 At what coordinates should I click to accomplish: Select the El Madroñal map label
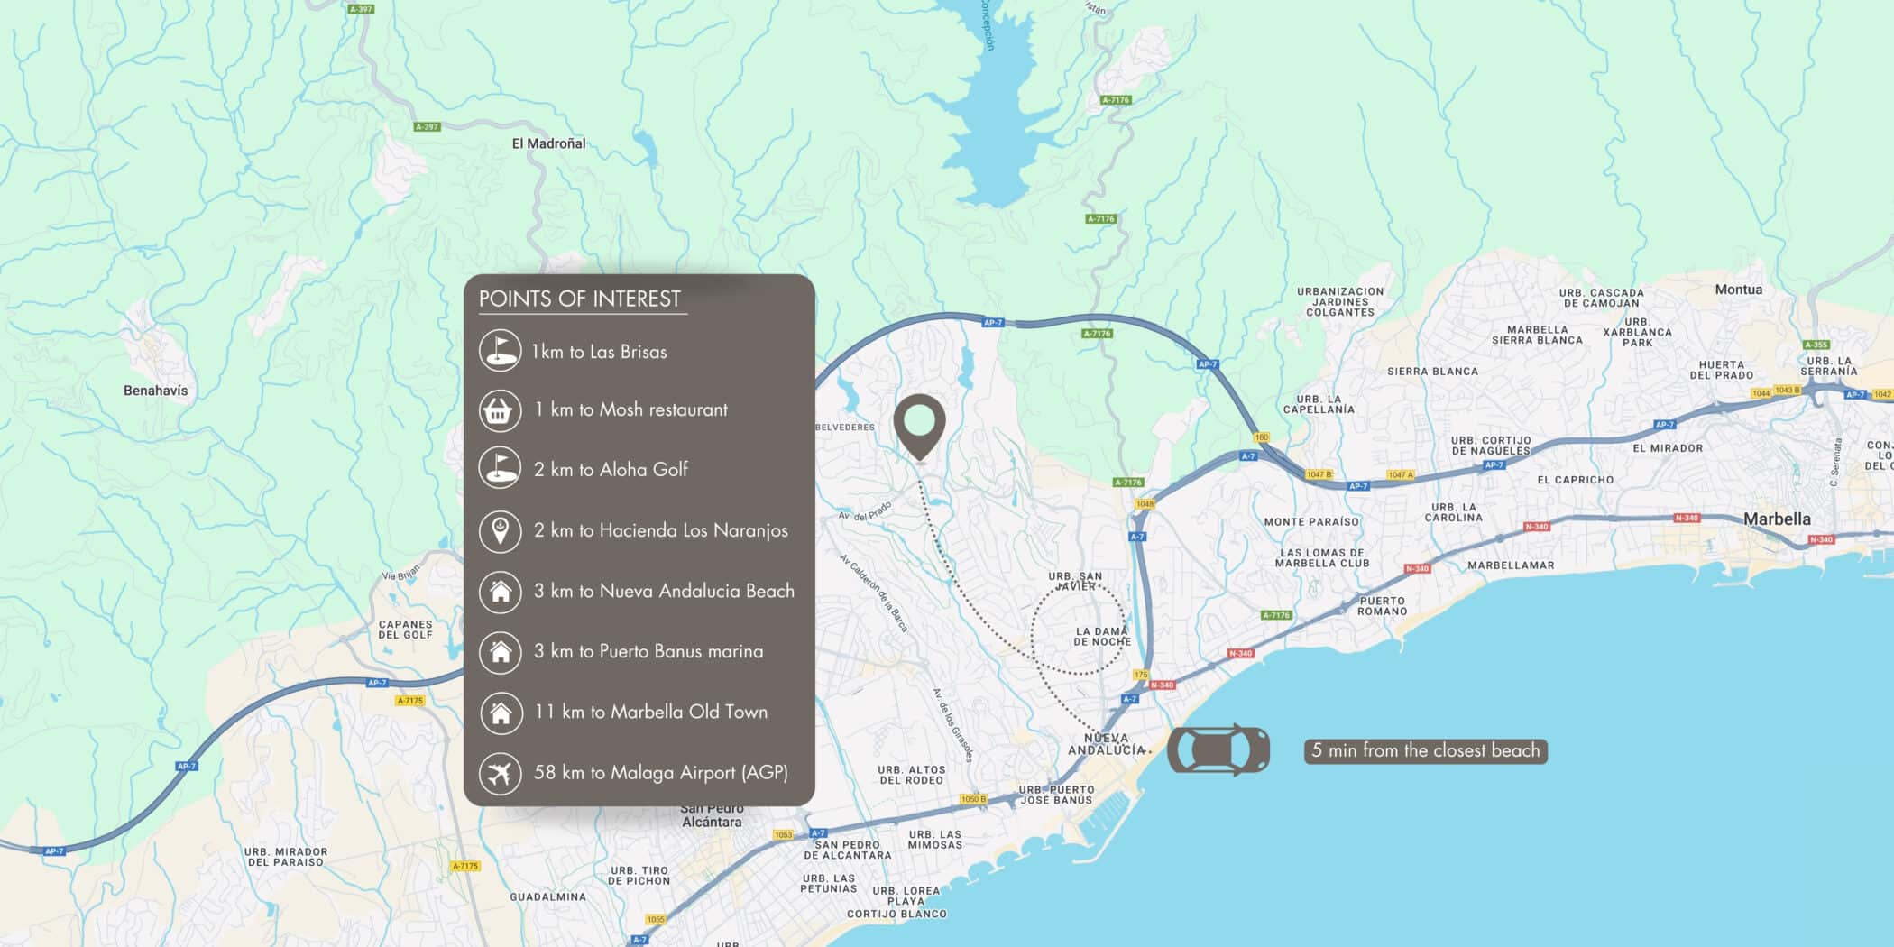pos(548,143)
